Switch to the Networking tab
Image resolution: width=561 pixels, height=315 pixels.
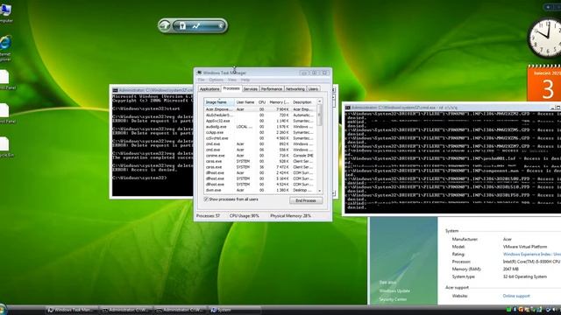295,89
